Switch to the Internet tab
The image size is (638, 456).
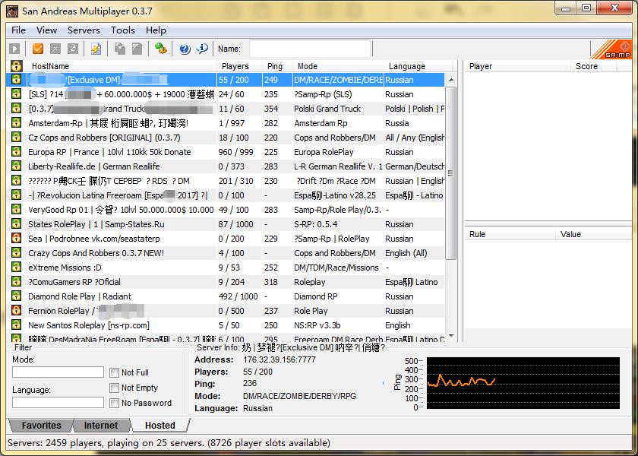point(101,426)
